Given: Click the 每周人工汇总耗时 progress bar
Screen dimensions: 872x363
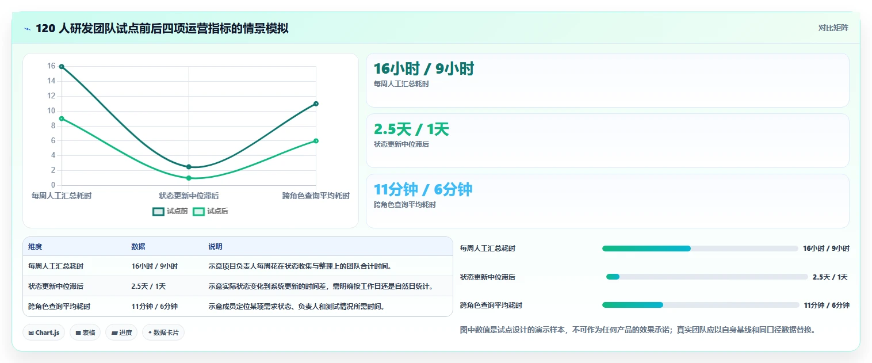Looking at the screenshot, I should [x=700, y=249].
